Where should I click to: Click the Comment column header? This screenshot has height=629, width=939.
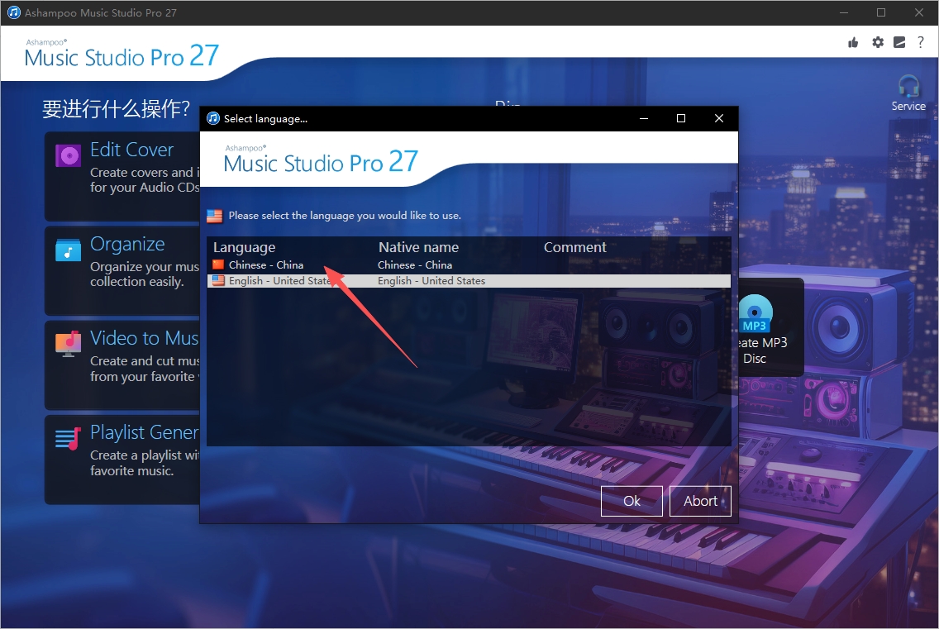pyautogui.click(x=575, y=247)
